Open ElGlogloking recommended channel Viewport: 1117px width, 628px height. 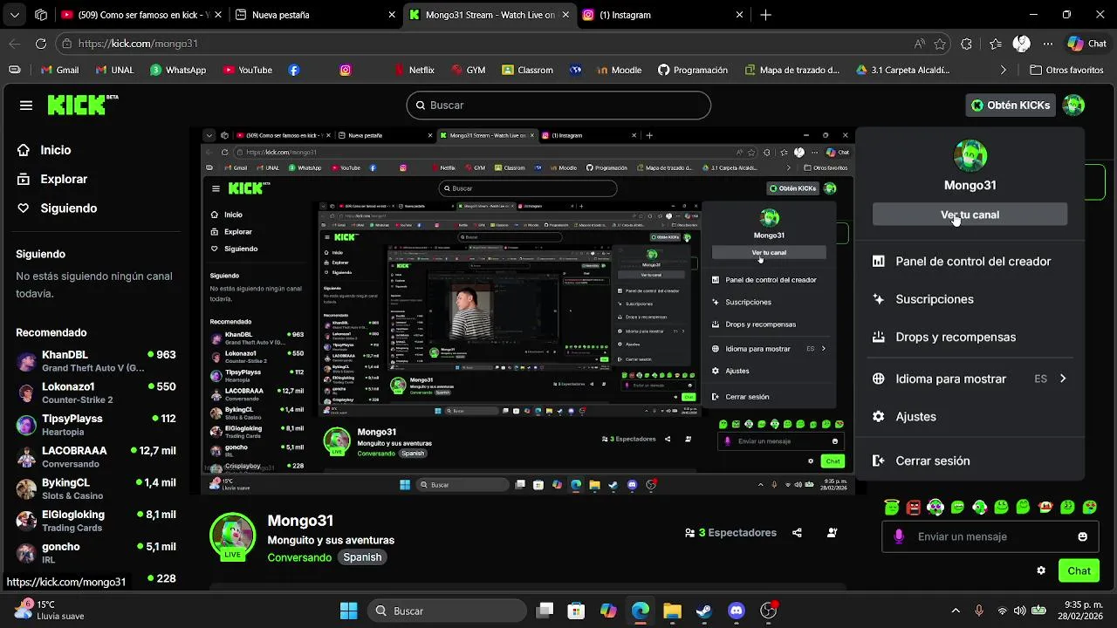click(96, 521)
